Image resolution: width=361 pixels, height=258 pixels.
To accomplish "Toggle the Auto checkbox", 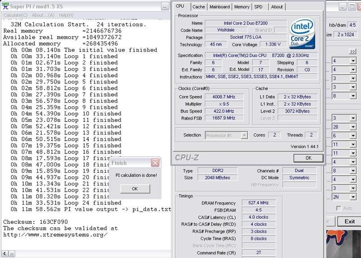I will 338,208.
